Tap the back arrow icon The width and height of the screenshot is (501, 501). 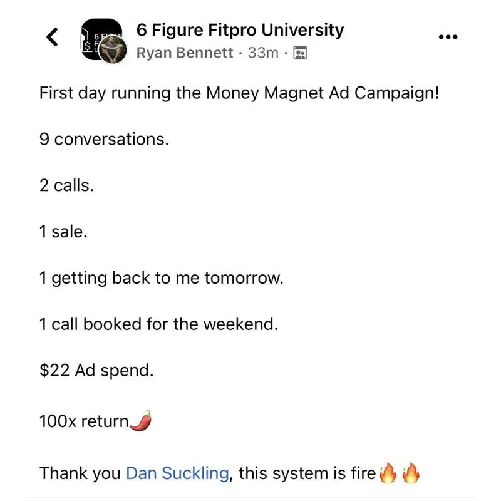tap(53, 37)
